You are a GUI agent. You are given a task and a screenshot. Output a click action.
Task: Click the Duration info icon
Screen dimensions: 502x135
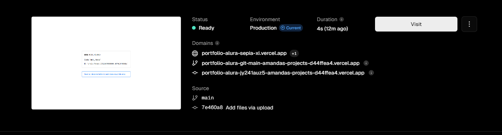tap(342, 19)
